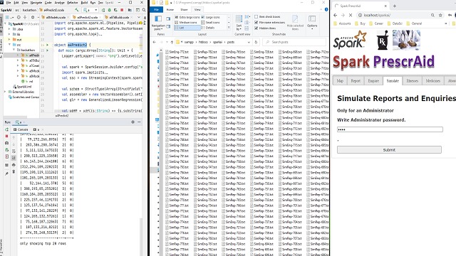Click the collapse all icon in Project panel
The image size is (456, 256).
coord(25,17)
